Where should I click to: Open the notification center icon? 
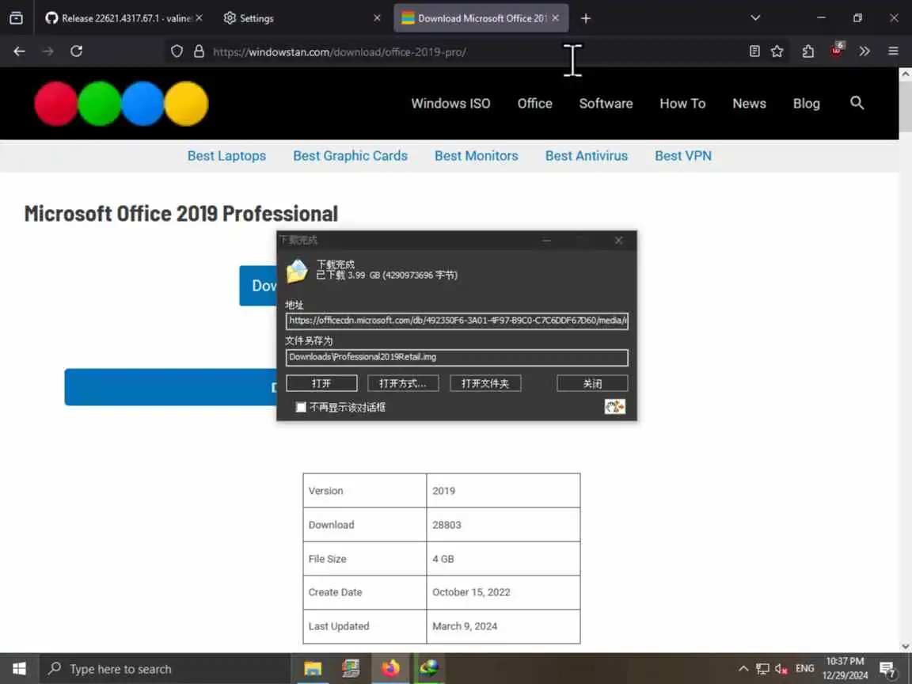click(887, 670)
